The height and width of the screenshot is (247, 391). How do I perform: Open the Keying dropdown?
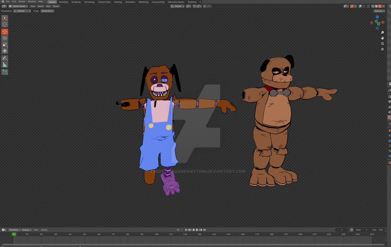click(26, 230)
